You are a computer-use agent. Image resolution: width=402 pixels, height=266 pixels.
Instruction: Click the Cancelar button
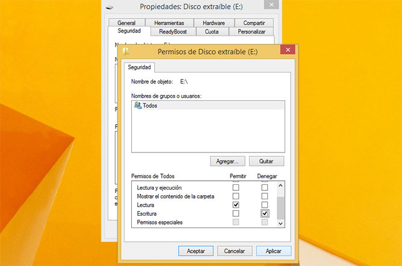(x=235, y=251)
